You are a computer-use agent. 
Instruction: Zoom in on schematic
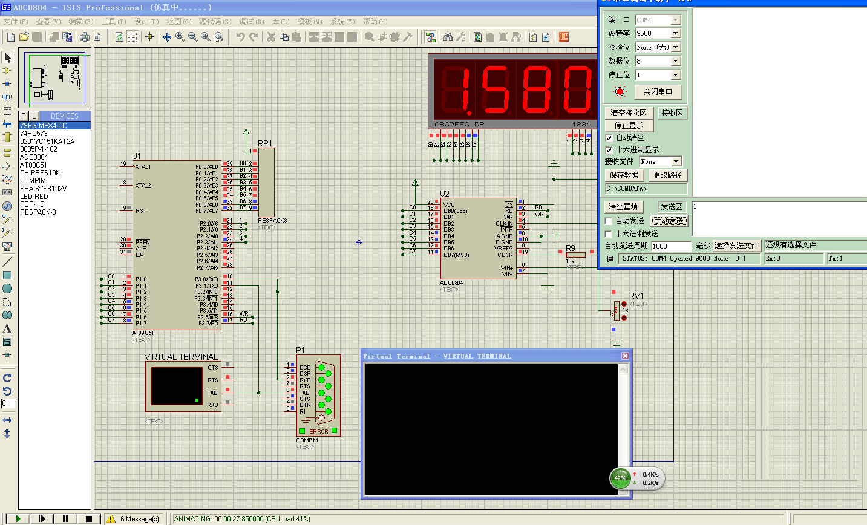click(x=180, y=37)
